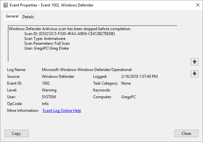
Task: Click the Computer value GregsPC
Action: (x=128, y=97)
